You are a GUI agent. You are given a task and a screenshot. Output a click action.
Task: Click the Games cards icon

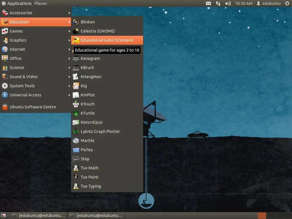[x=5, y=31]
